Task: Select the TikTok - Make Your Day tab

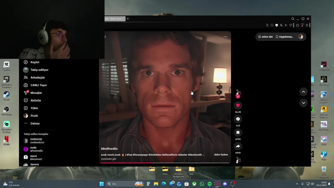Action: [x=115, y=19]
